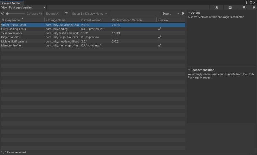This screenshot has width=257, height=155.
Task: Click the load/import report icon
Action: click(216, 7)
